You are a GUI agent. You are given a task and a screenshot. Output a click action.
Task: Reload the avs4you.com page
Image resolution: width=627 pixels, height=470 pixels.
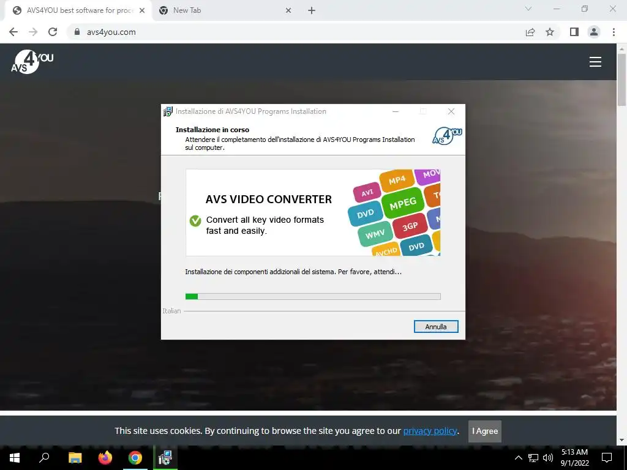click(x=53, y=32)
